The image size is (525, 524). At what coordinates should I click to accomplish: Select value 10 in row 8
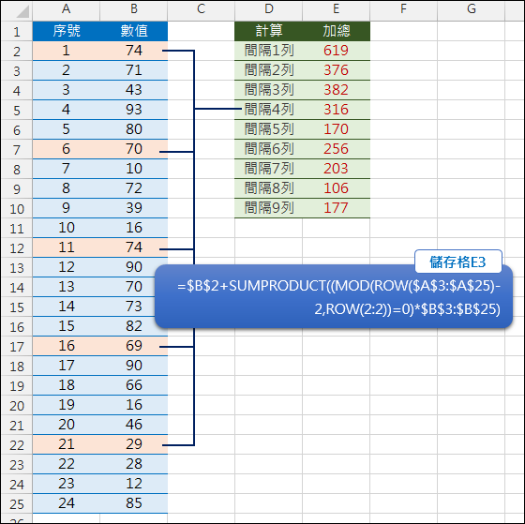pos(133,169)
